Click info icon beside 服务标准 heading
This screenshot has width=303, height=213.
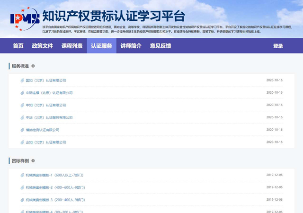(x=33, y=66)
